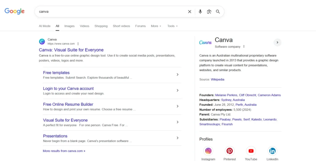
Task: Click founder Cameron Adams link
Action: [x=269, y=95]
